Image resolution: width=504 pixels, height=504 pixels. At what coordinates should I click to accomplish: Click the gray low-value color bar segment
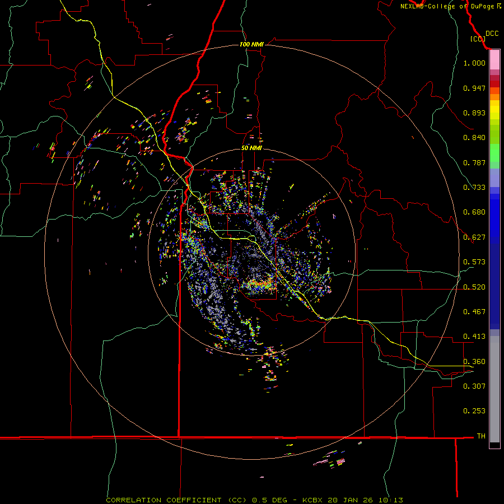[494, 389]
